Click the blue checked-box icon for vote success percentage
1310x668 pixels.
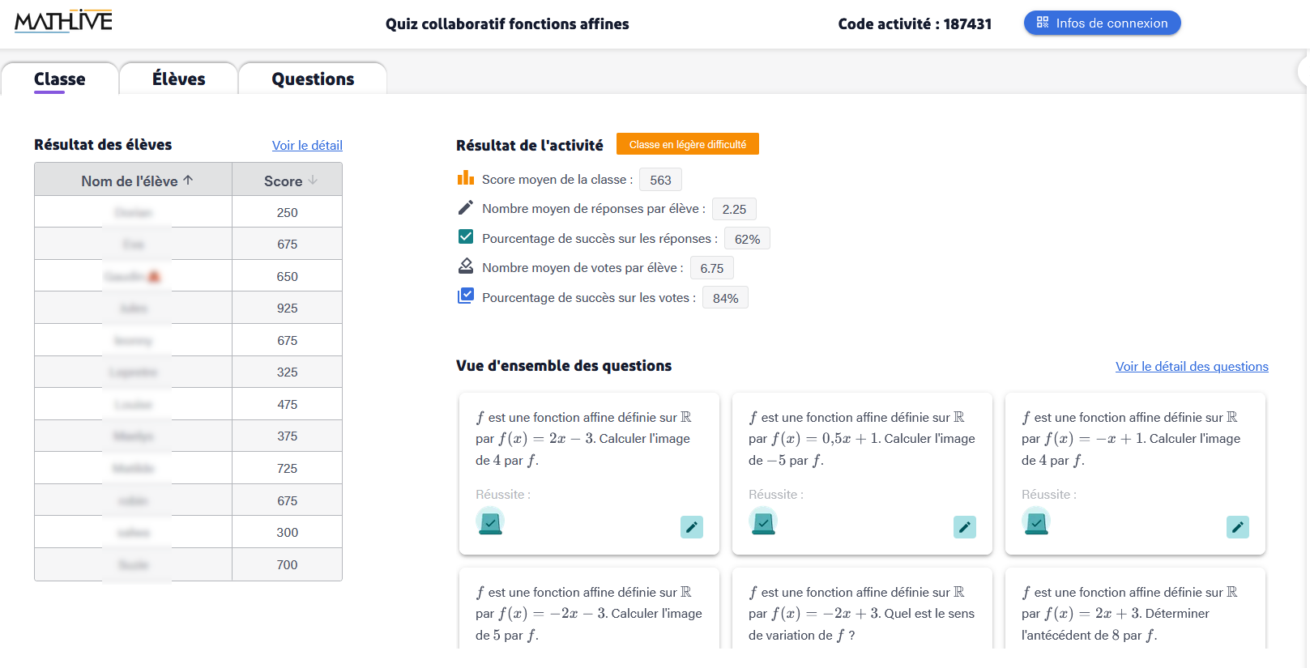click(x=466, y=296)
